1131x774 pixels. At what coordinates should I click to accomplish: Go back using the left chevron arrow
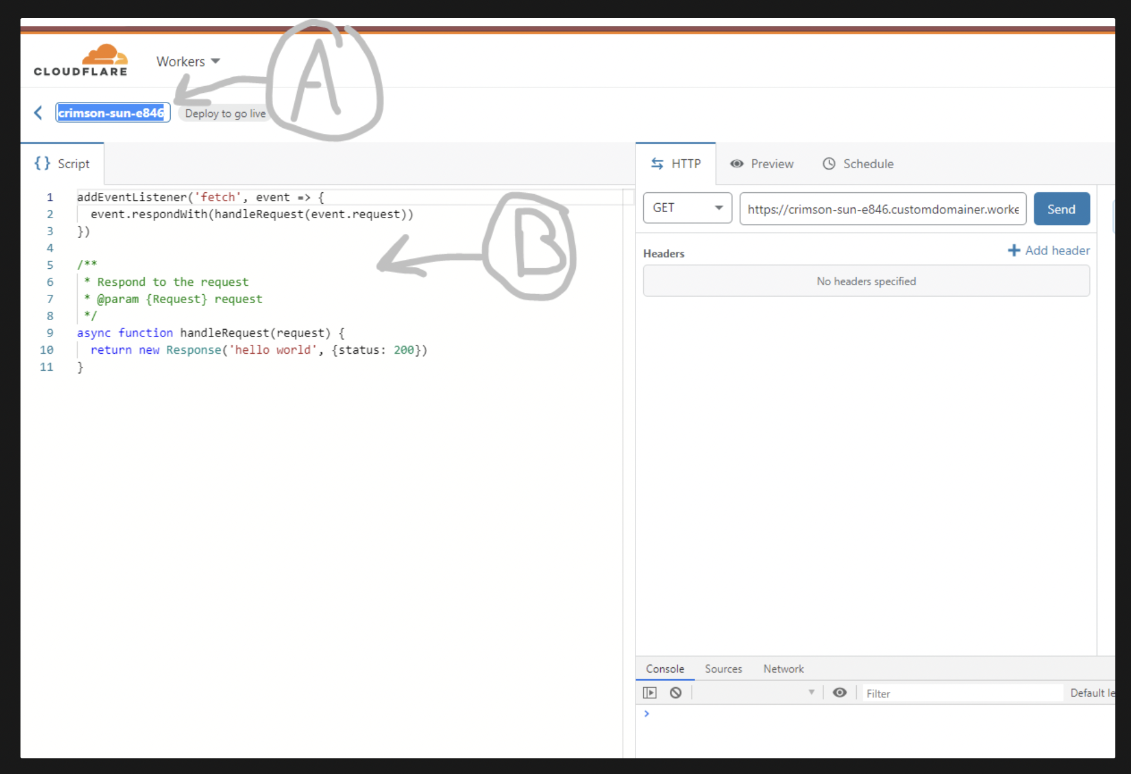click(38, 113)
